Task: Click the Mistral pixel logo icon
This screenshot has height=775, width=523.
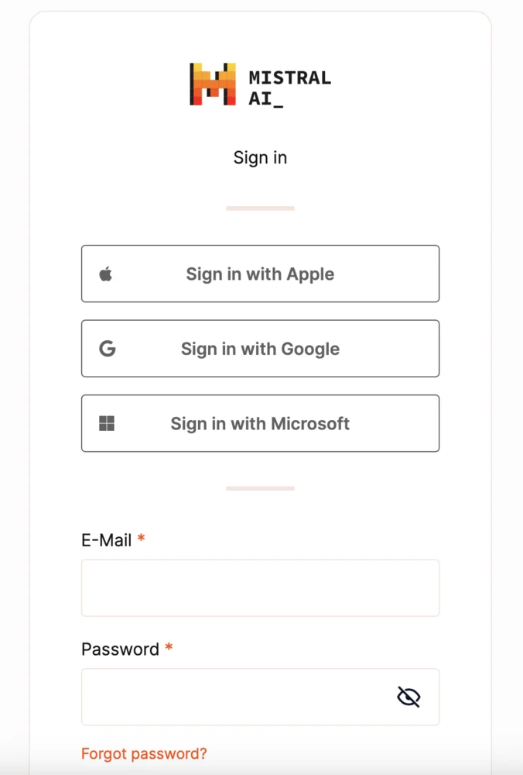Action: [x=213, y=84]
